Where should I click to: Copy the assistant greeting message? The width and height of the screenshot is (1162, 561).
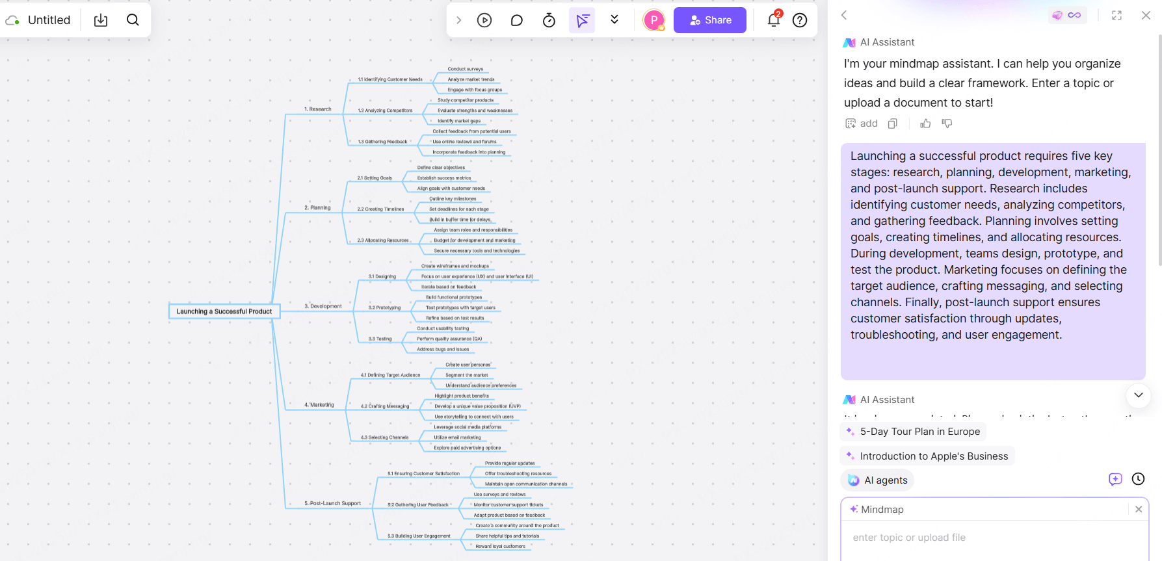[893, 124]
